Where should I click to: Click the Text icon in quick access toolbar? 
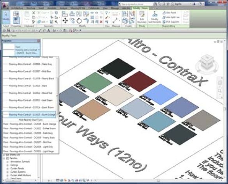click(x=49, y=30)
